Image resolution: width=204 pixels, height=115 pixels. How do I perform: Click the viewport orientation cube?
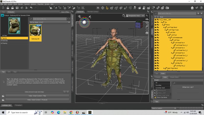pos(138,25)
